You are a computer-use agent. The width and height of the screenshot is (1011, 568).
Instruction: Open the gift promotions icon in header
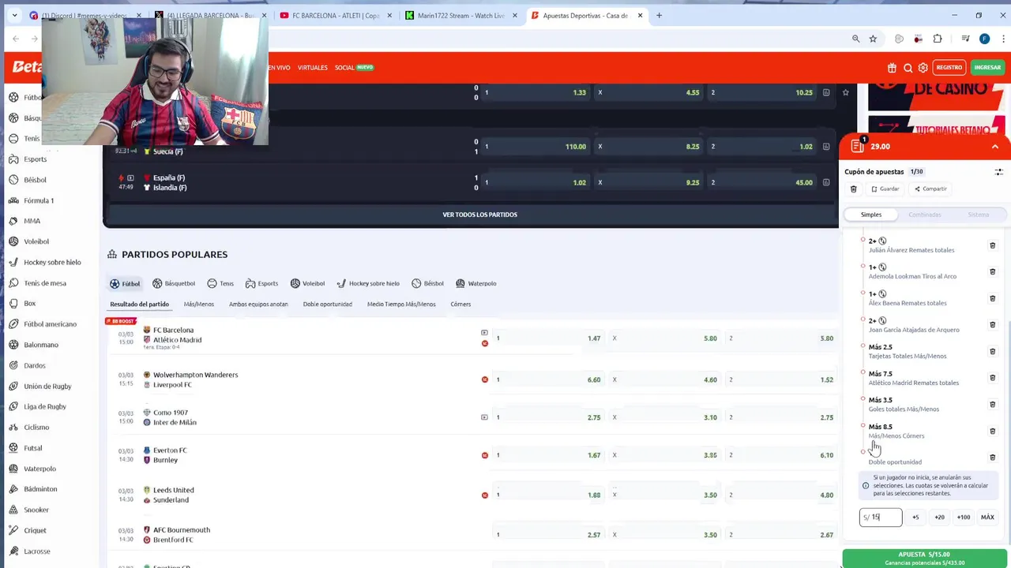click(892, 68)
